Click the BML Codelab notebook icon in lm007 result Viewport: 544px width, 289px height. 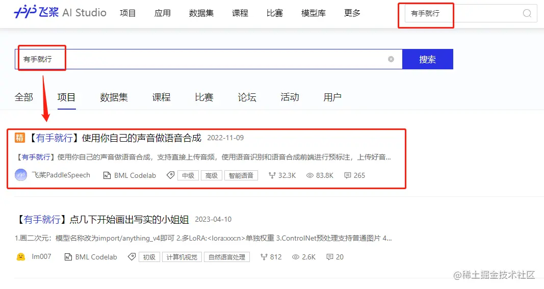coord(68,257)
